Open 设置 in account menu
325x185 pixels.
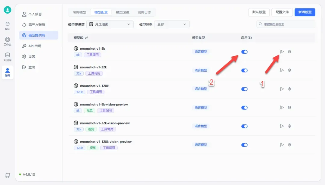click(39, 56)
